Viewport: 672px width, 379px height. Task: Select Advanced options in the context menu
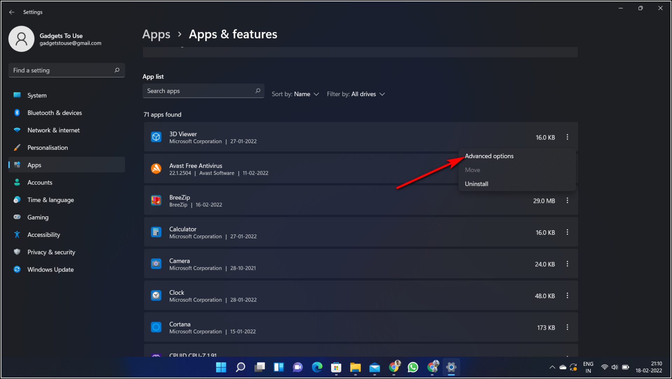click(x=489, y=156)
